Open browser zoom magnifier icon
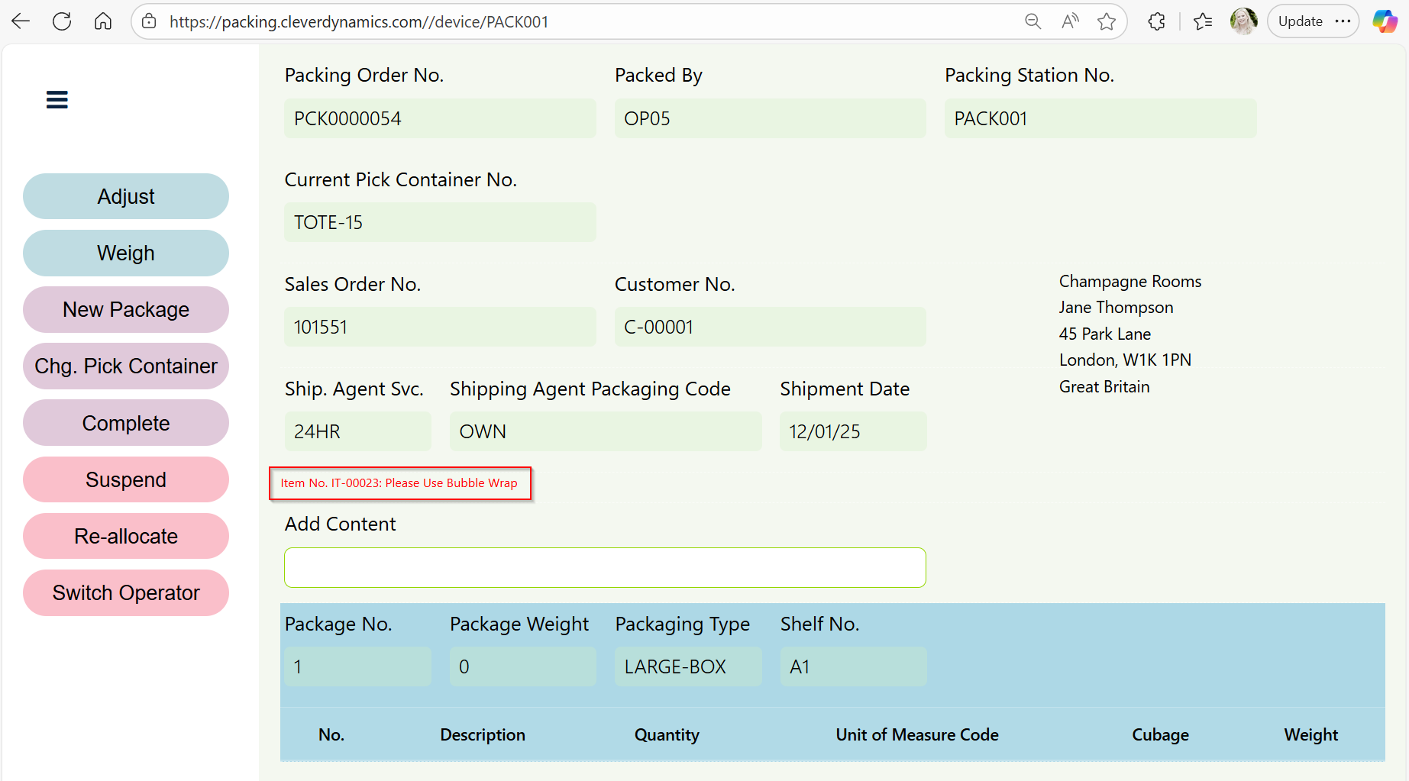The image size is (1409, 781). (1033, 21)
